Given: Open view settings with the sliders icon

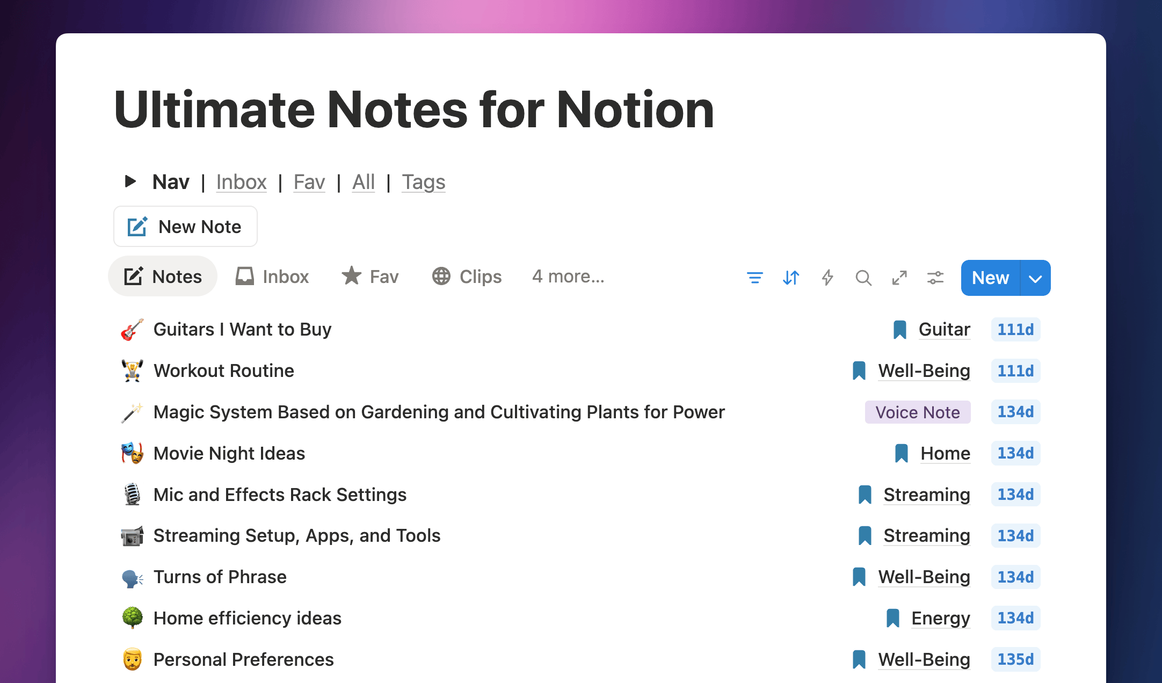Looking at the screenshot, I should coord(935,278).
